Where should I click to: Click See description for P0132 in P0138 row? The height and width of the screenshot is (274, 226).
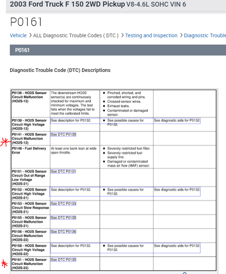[x=71, y=121]
